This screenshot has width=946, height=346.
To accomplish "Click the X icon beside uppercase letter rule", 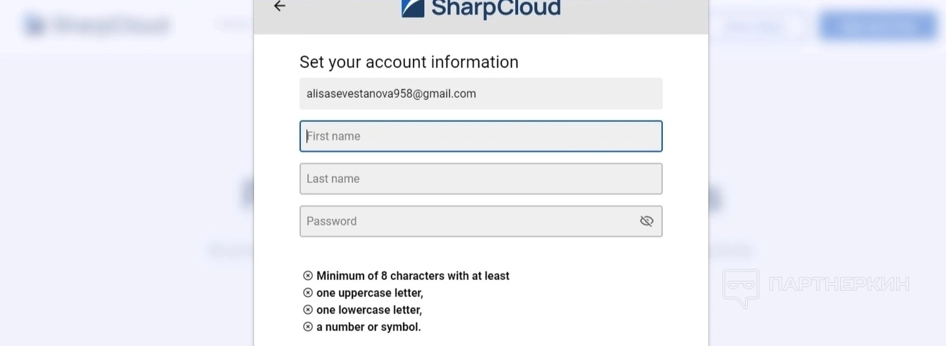I will point(308,293).
